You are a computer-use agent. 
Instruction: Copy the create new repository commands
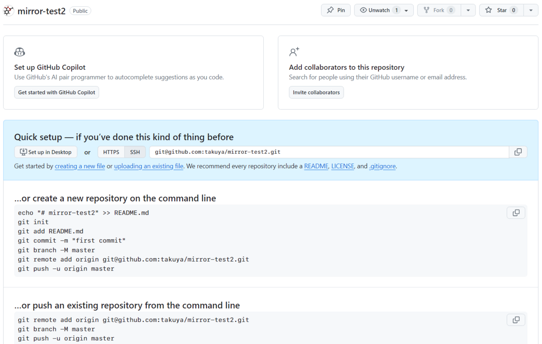[x=516, y=213]
